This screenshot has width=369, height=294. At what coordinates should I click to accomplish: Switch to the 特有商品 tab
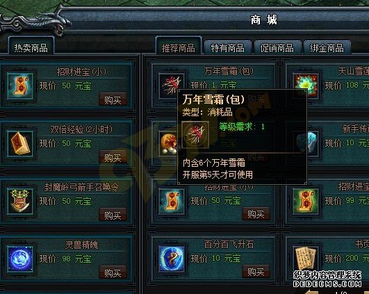[228, 48]
